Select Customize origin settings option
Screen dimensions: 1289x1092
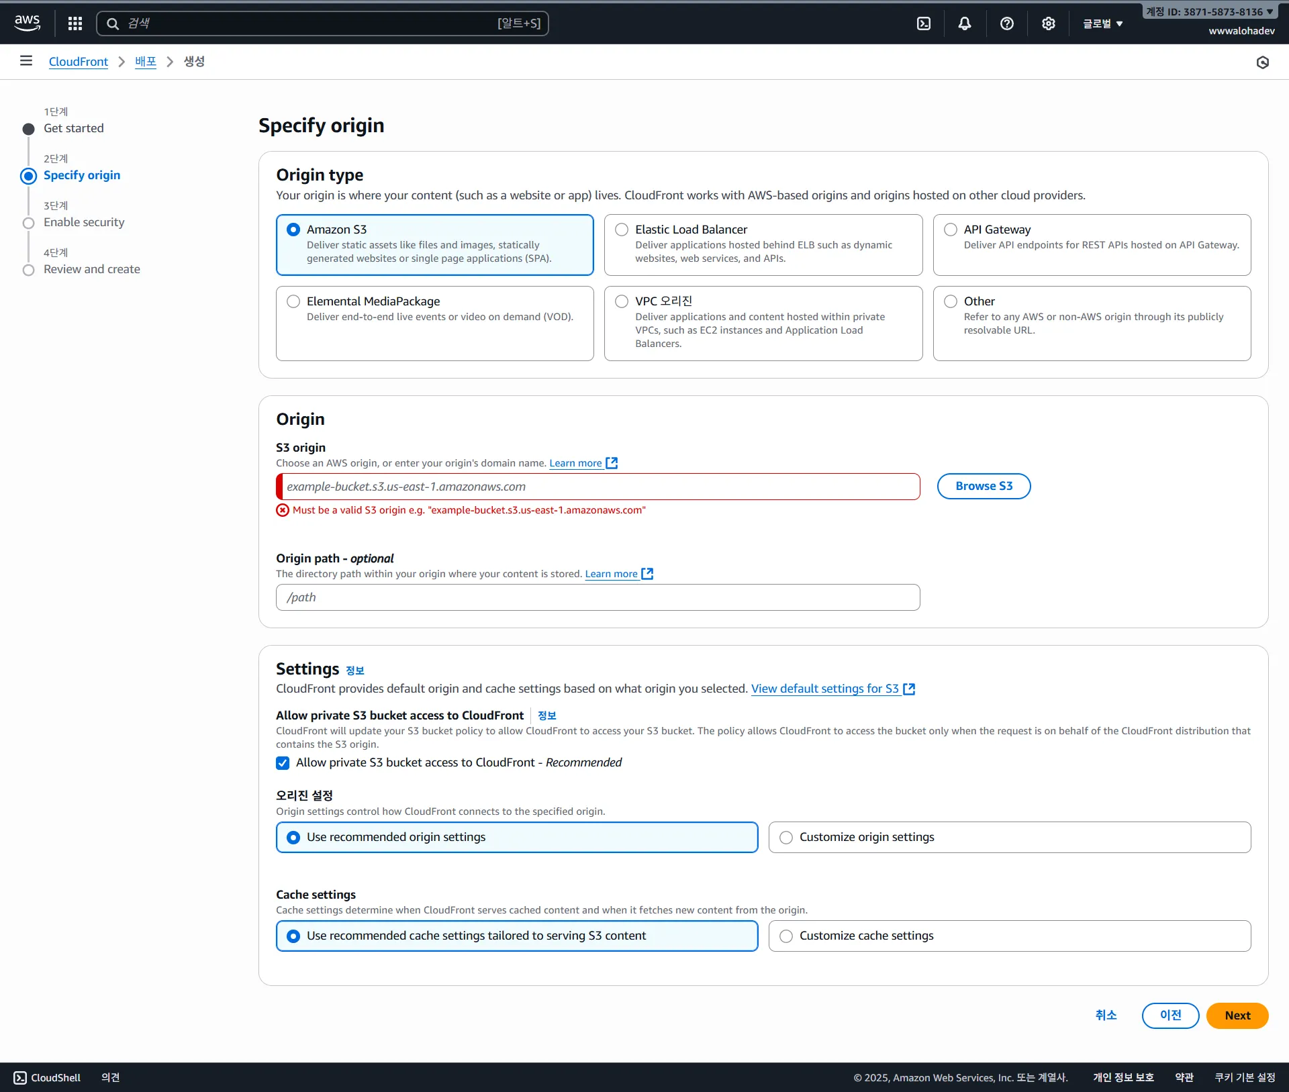[786, 837]
